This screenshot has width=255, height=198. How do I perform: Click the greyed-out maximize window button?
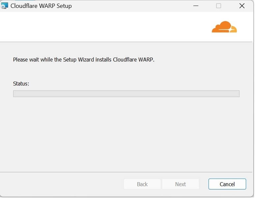(x=218, y=6)
